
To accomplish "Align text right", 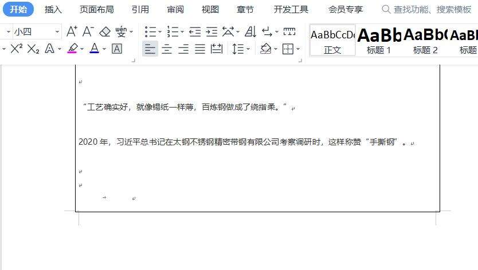I will (183, 49).
